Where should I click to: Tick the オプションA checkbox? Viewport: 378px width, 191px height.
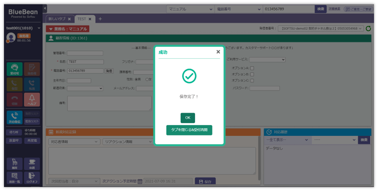[x=252, y=68]
